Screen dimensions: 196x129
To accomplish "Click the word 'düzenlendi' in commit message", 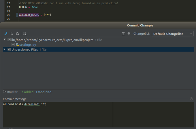I will point(32,104).
